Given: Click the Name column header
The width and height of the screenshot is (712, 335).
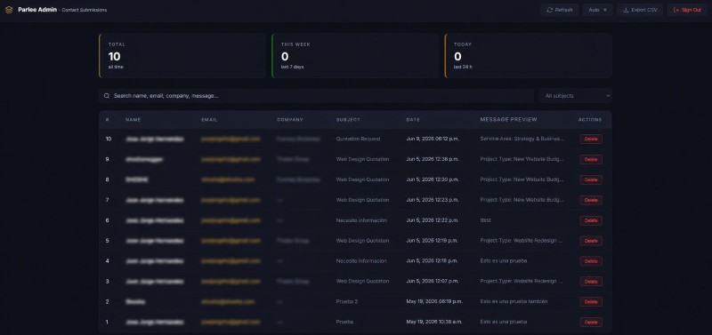Looking at the screenshot, I should pos(133,120).
